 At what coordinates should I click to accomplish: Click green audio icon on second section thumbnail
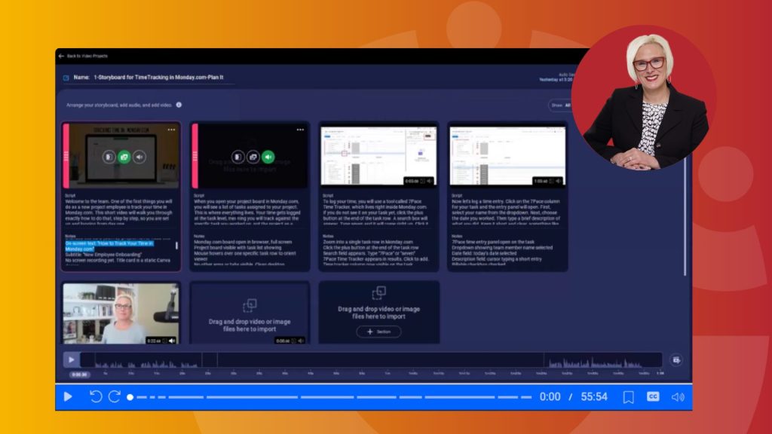pos(268,157)
